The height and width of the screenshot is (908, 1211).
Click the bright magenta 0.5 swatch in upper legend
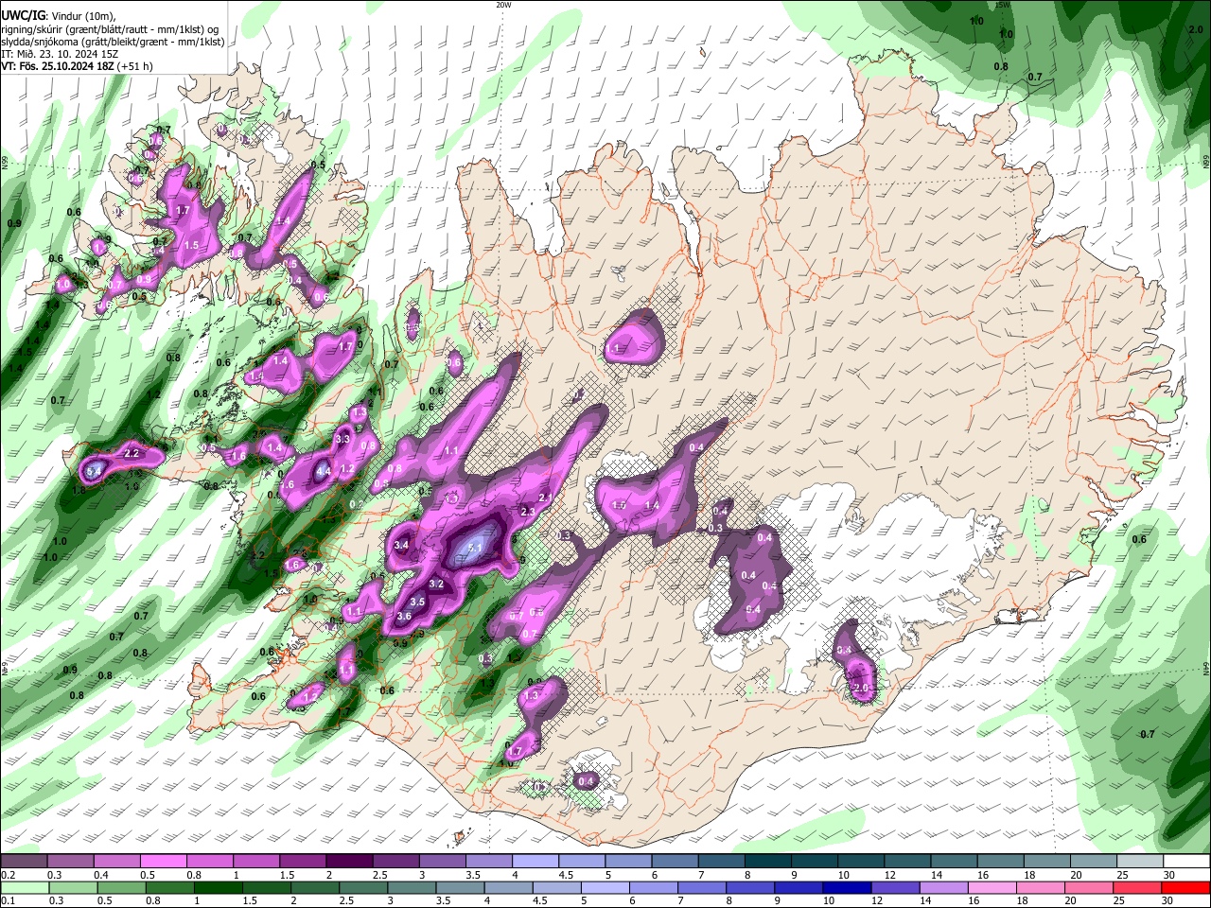coord(164,862)
